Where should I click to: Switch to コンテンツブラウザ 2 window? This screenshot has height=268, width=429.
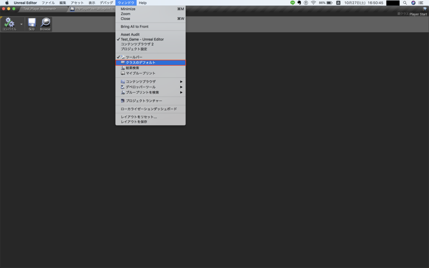point(150,44)
